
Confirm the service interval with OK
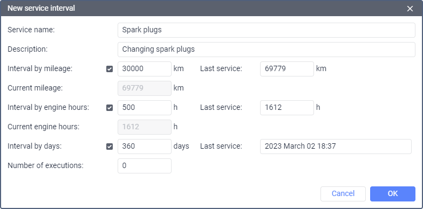point(393,194)
